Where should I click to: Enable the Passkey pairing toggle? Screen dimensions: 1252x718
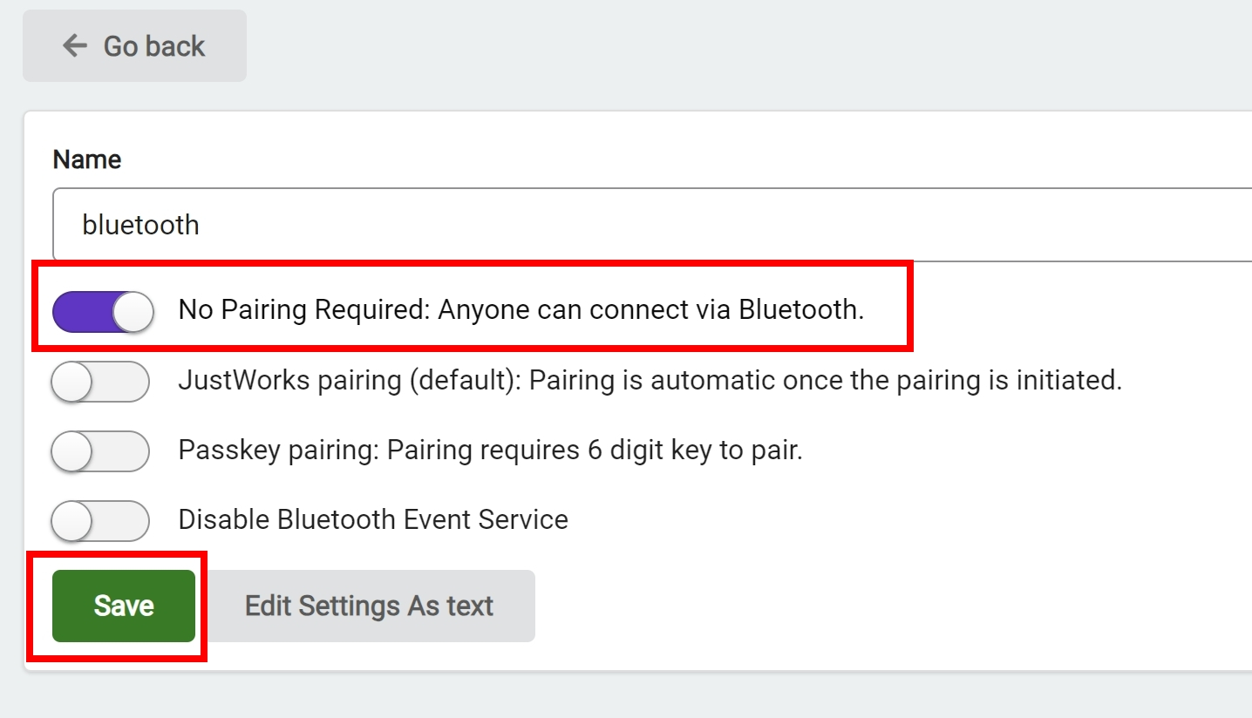coord(100,450)
